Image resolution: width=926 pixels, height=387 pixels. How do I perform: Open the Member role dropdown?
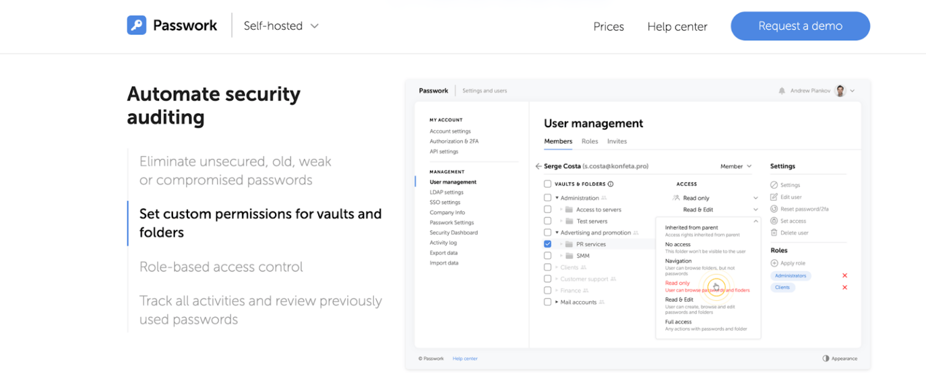(736, 166)
